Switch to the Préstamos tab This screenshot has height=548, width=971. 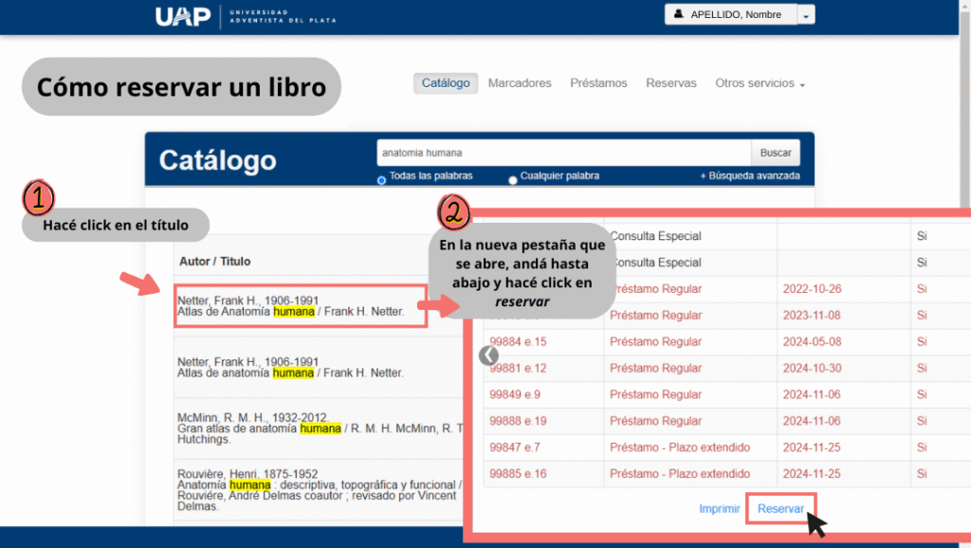[598, 83]
